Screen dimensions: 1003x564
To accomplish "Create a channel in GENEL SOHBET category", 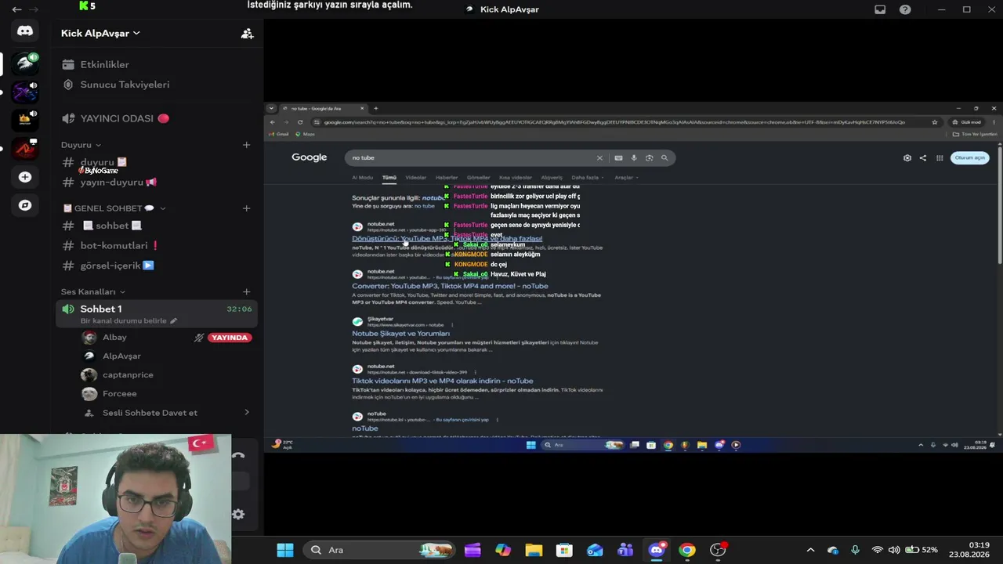I will [246, 208].
